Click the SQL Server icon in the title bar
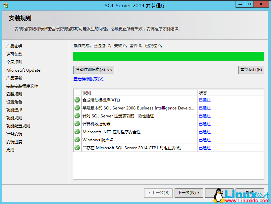The width and height of the screenshot is (271, 204). pyautogui.click(x=5, y=5)
